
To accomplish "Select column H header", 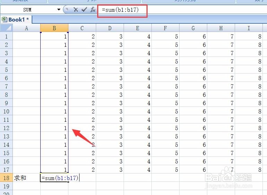I will [x=221, y=28].
